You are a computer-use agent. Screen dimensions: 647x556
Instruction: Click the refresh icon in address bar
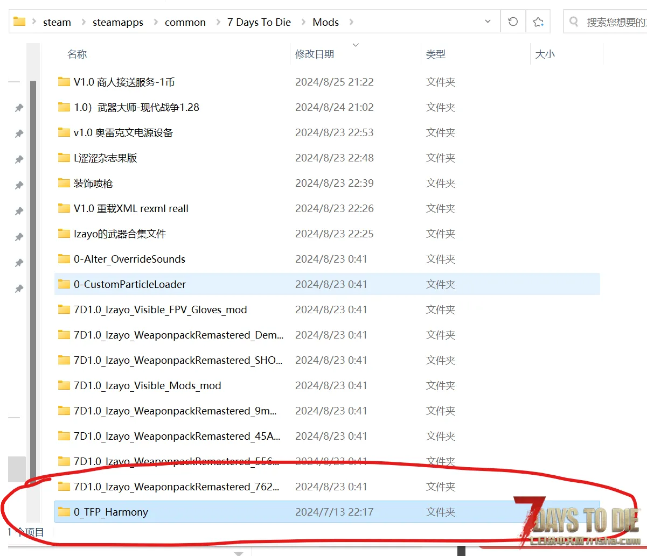click(513, 22)
